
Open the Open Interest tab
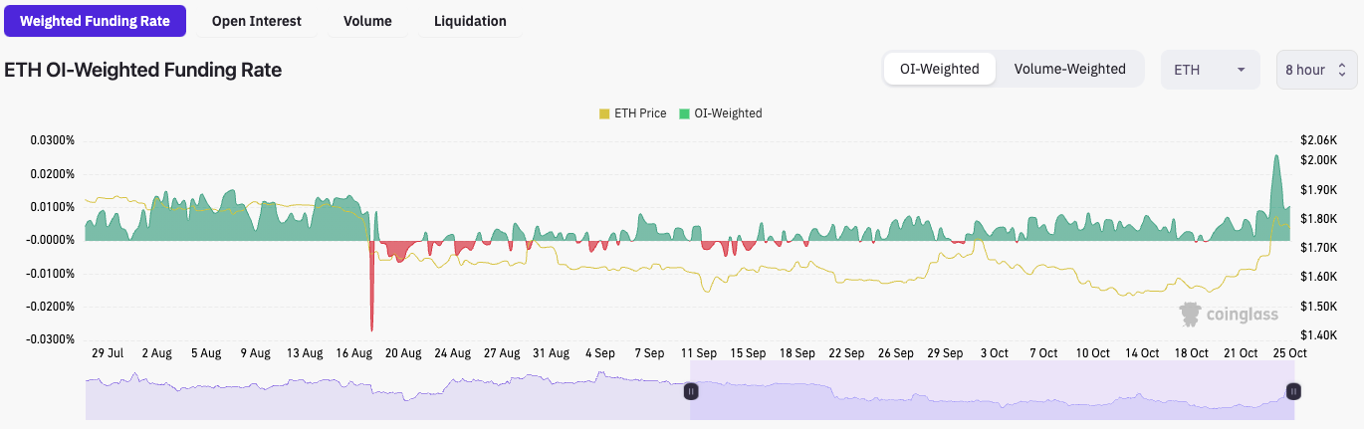[256, 21]
